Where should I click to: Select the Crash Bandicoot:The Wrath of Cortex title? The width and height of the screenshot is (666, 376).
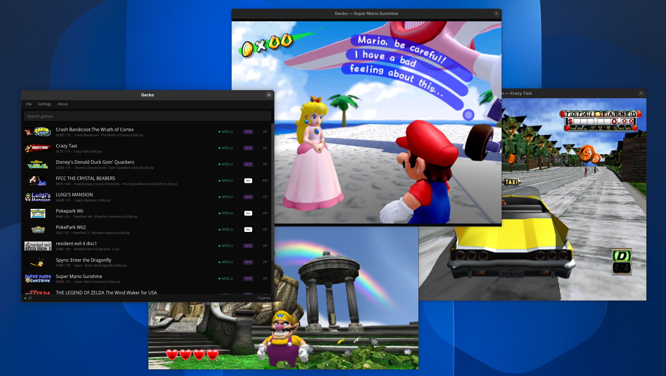click(95, 129)
